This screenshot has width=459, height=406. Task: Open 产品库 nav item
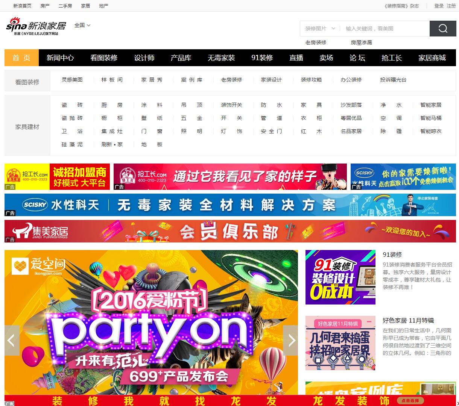pyautogui.click(x=181, y=58)
